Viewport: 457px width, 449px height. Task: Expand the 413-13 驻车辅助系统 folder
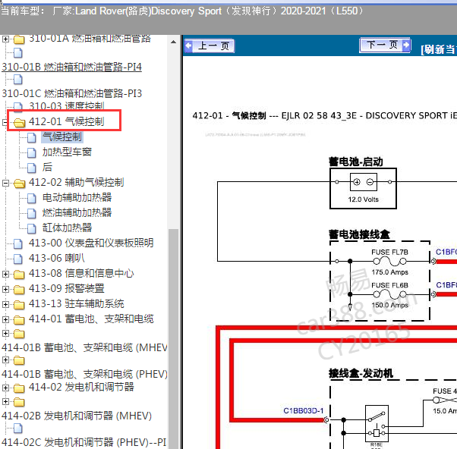[5, 304]
